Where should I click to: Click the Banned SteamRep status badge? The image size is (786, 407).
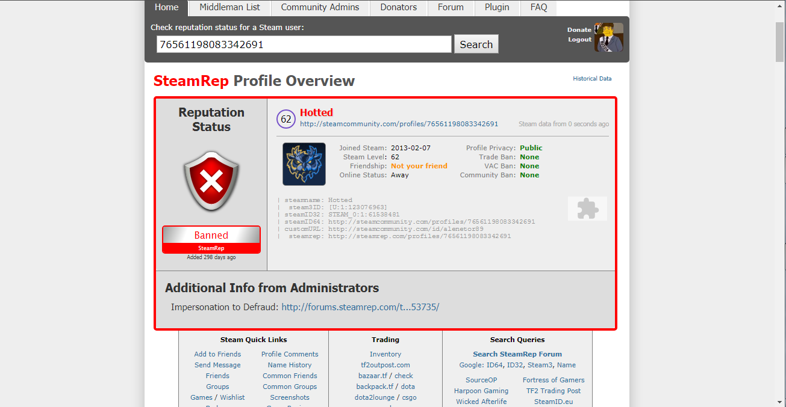click(211, 240)
